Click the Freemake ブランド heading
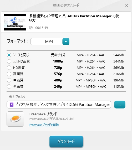 tap(43, 114)
